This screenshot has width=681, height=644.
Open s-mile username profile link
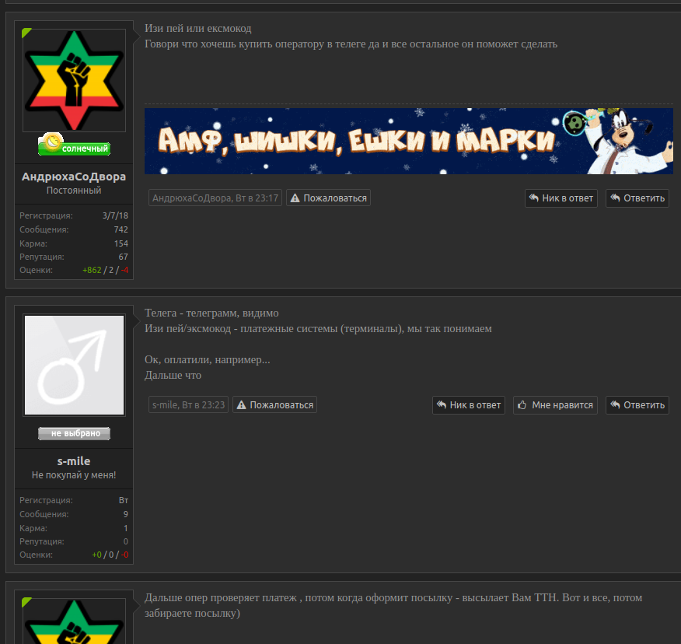tap(74, 461)
